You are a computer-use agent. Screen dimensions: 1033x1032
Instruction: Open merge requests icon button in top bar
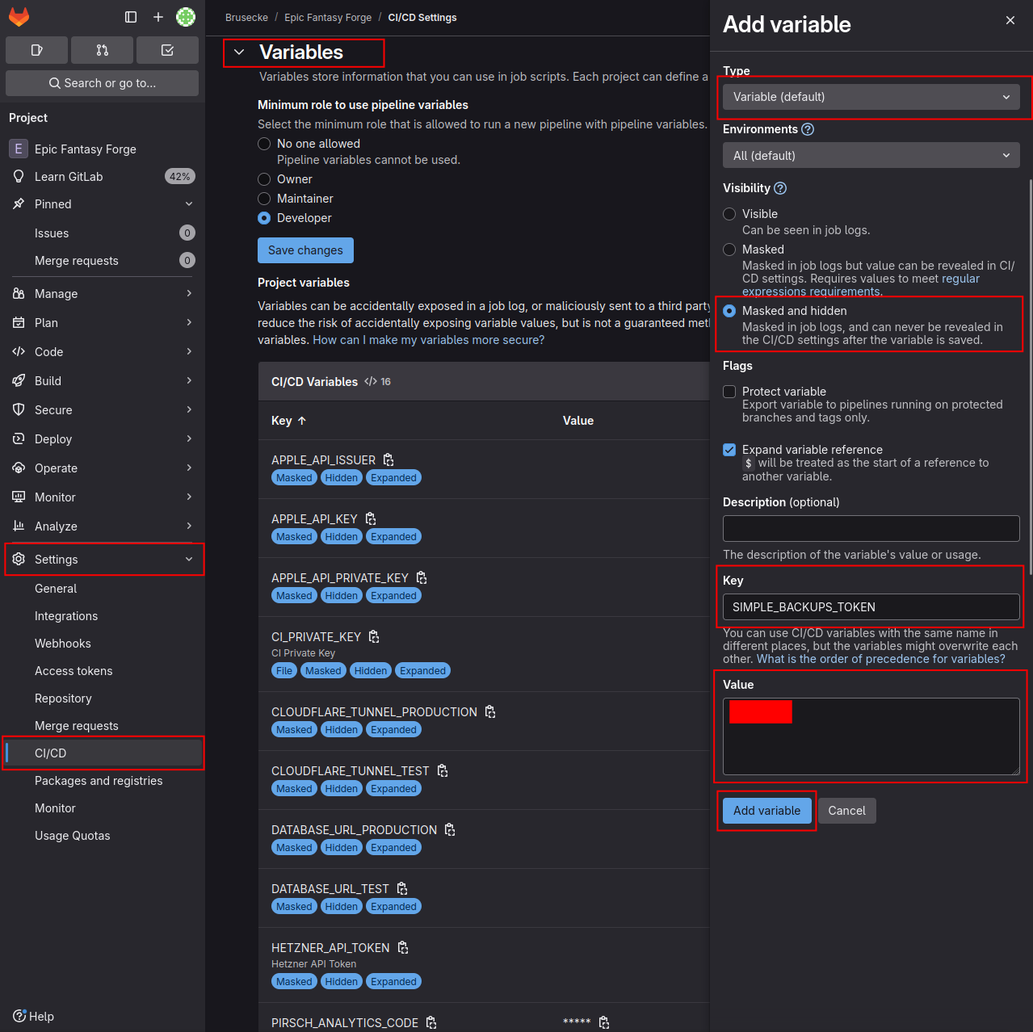[102, 50]
